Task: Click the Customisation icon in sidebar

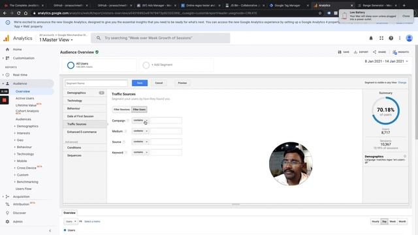Action: coord(7,58)
